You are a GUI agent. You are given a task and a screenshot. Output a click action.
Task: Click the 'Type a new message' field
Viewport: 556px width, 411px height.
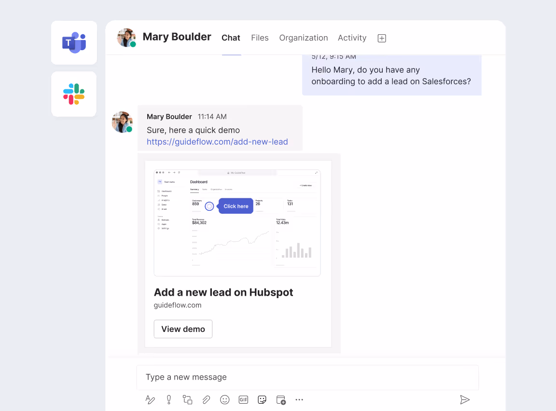pyautogui.click(x=307, y=377)
